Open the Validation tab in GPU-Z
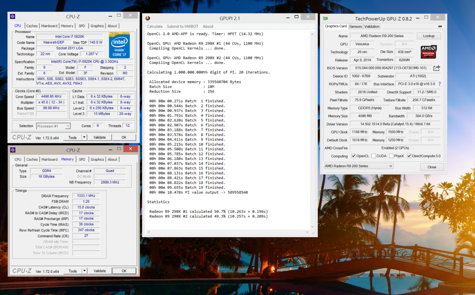Image resolution: width=475 pixels, height=295 pixels. [x=372, y=27]
